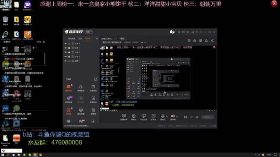280x157 pixels.
Task: Open the Bongo Cat Mver desktop folder
Action: point(6,141)
